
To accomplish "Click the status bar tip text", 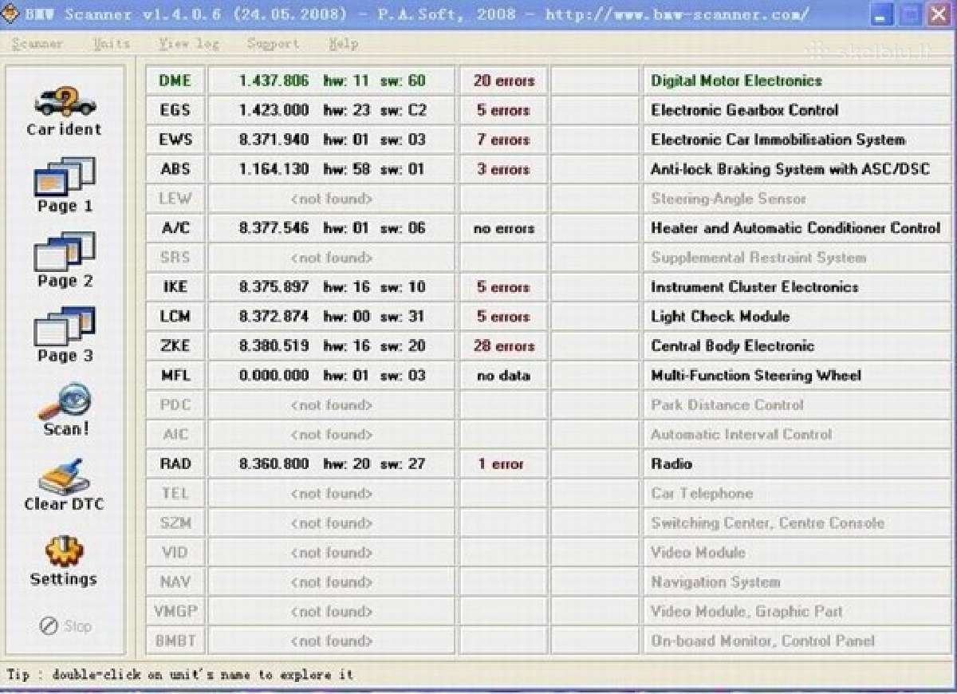I will 179,675.
